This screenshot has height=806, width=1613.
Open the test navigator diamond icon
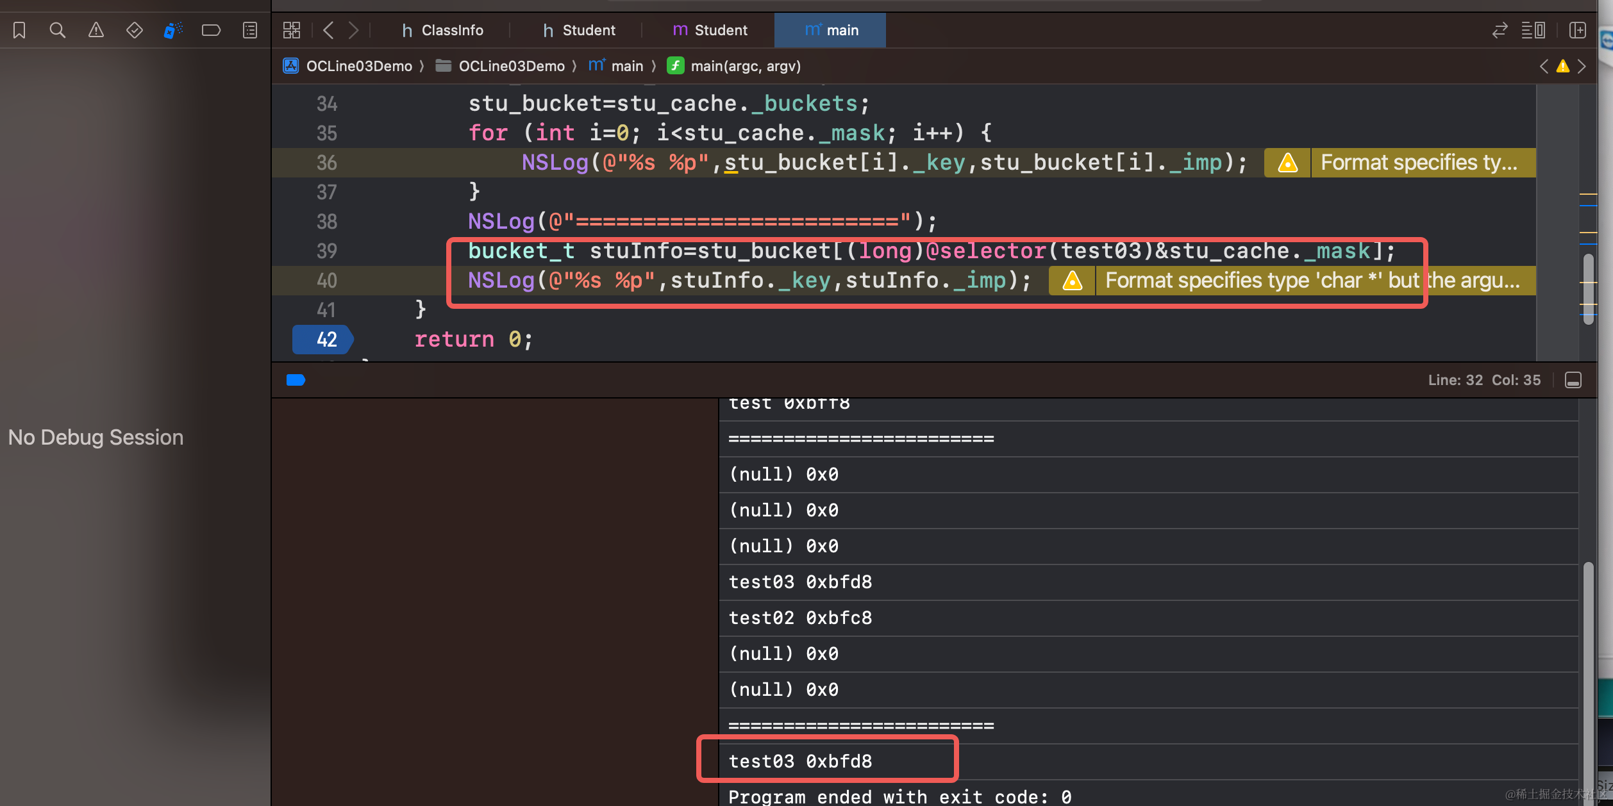click(135, 30)
